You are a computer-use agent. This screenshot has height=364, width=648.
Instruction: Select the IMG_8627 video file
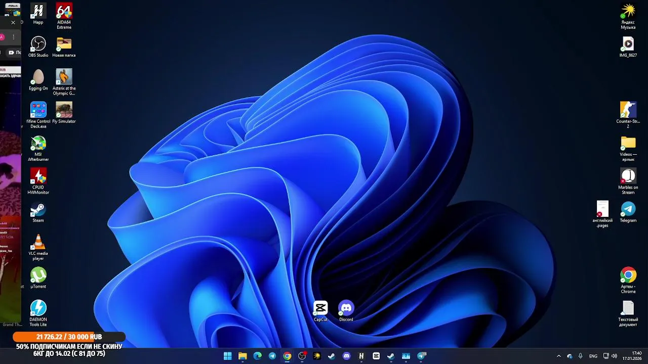628,47
